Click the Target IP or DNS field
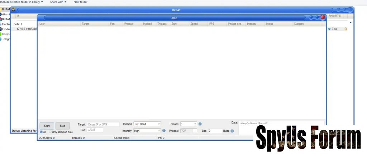 (x=103, y=124)
